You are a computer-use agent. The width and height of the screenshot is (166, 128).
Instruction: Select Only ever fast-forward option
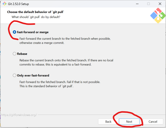(x=31, y=75)
